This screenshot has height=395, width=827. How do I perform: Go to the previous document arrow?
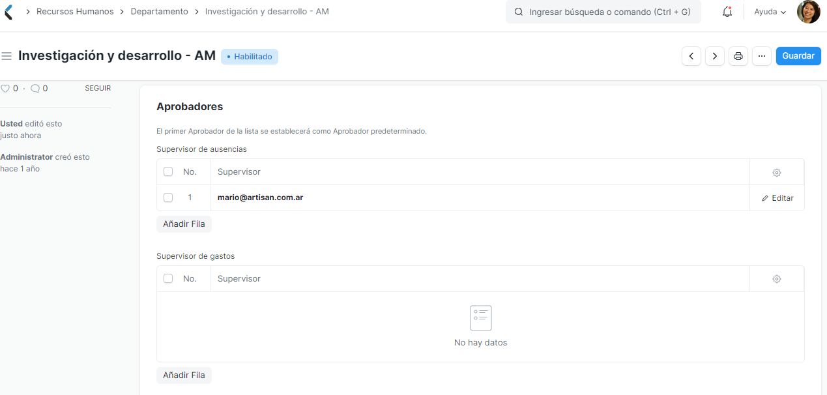pos(691,56)
